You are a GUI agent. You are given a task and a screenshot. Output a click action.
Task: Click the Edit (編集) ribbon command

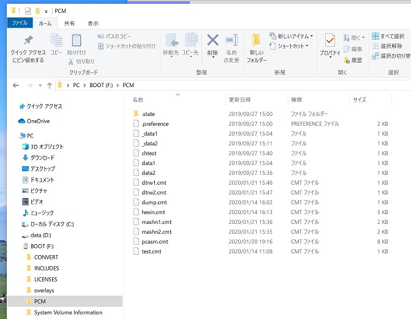[x=353, y=49]
